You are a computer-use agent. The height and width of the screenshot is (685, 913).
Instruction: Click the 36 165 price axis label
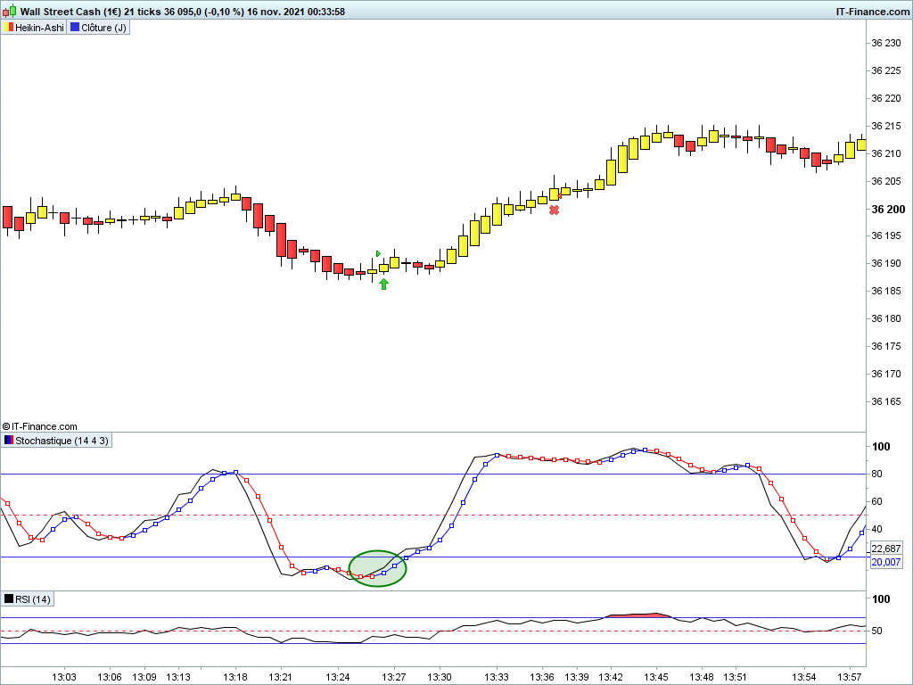point(885,401)
